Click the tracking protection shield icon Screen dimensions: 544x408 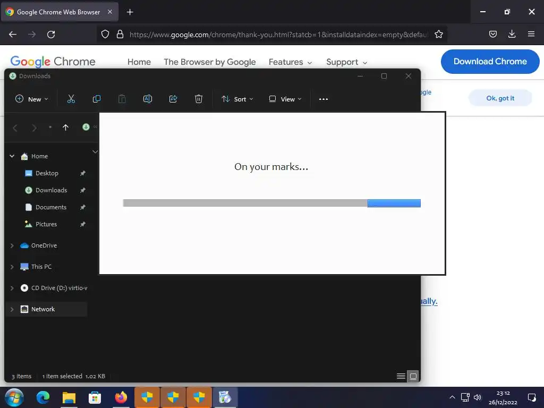[105, 34]
